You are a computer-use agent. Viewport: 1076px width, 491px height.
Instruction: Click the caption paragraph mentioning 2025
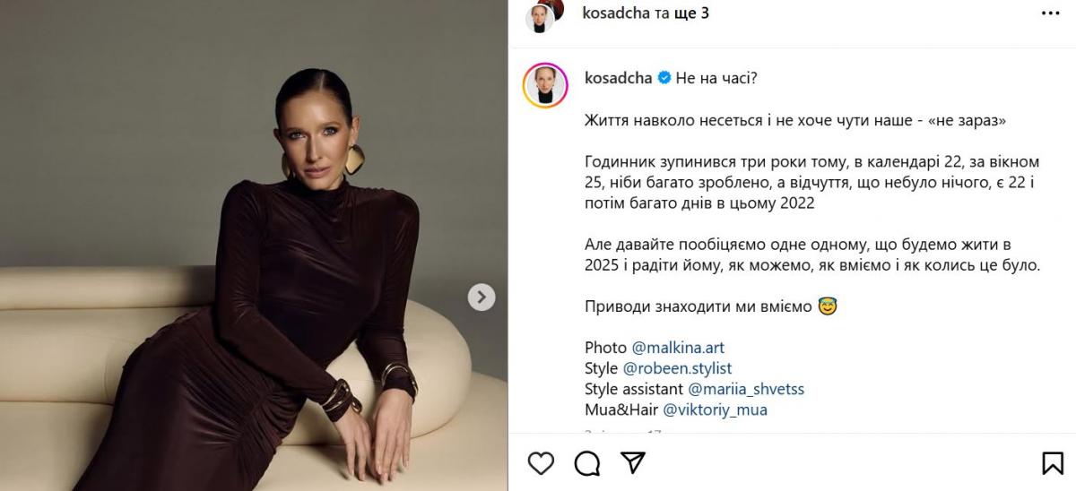click(x=812, y=255)
